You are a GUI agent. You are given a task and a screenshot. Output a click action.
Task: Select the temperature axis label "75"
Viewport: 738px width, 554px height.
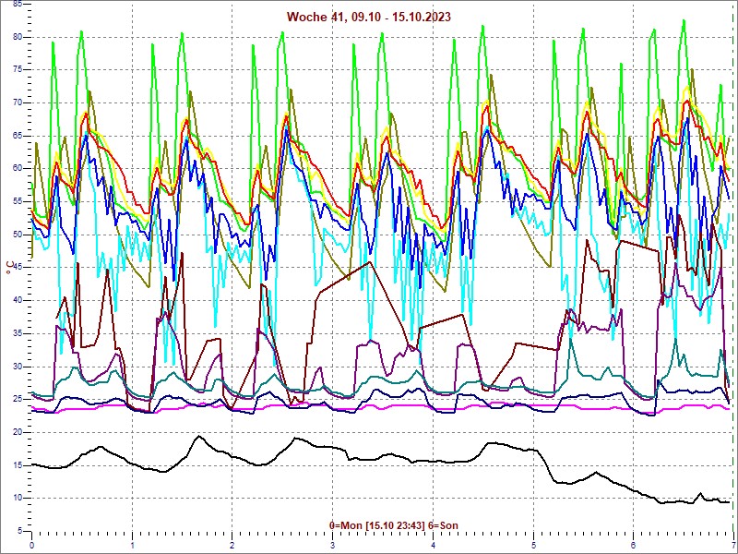click(x=17, y=70)
